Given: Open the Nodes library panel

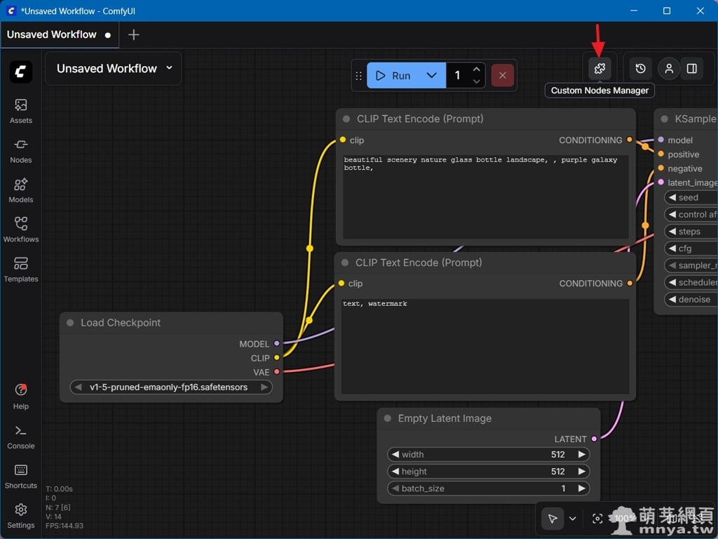Looking at the screenshot, I should point(21,150).
